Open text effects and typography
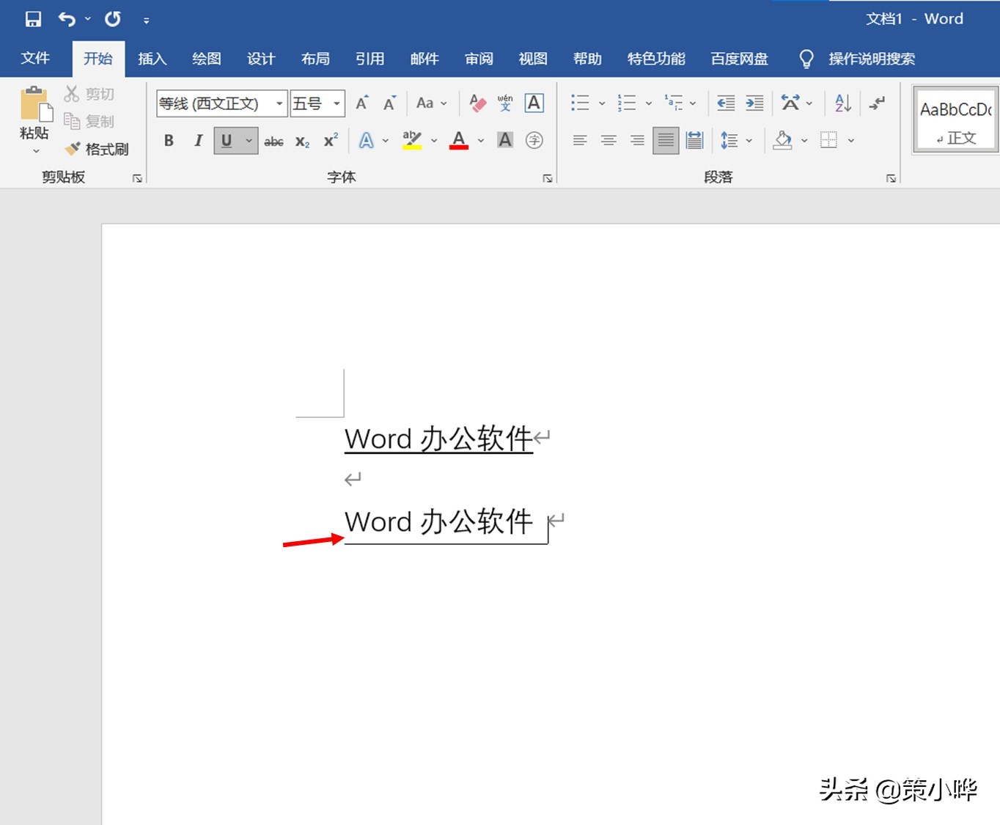Viewport: 1000px width, 825px height. coord(367,140)
